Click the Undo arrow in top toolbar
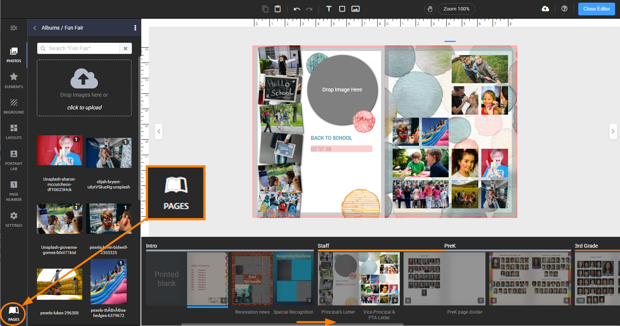Screen dimensions: 620x326 coord(297,9)
